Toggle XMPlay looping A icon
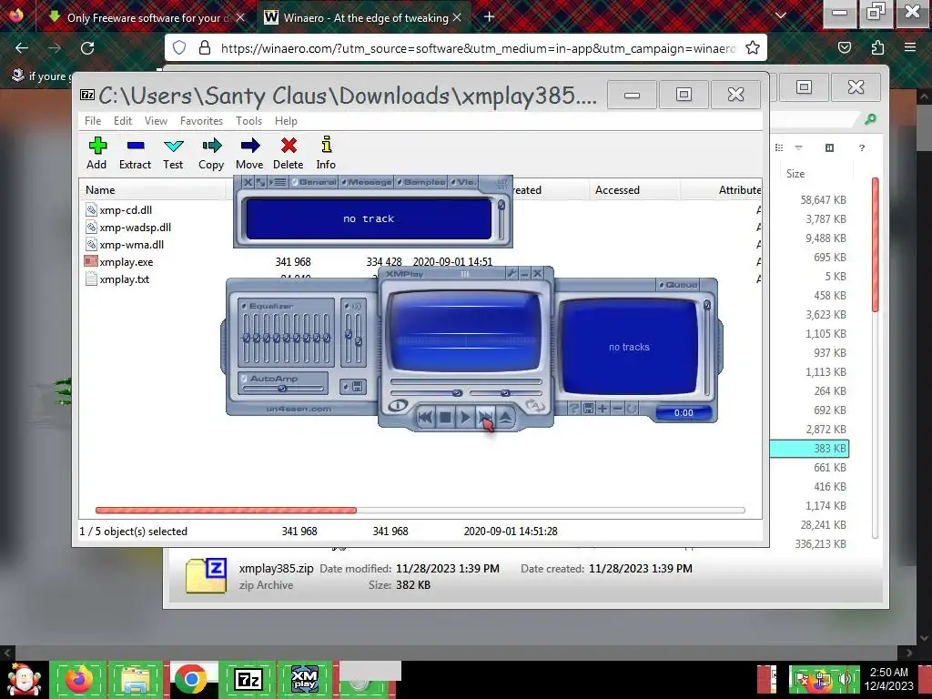Viewport: 932px width, 699px height. tap(534, 406)
